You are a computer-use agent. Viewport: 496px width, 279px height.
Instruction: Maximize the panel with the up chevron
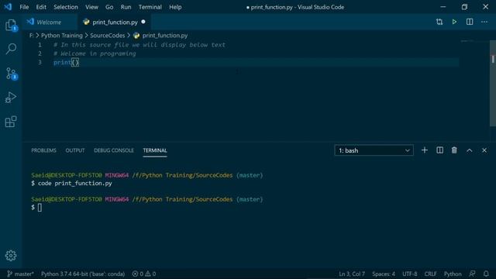470,150
